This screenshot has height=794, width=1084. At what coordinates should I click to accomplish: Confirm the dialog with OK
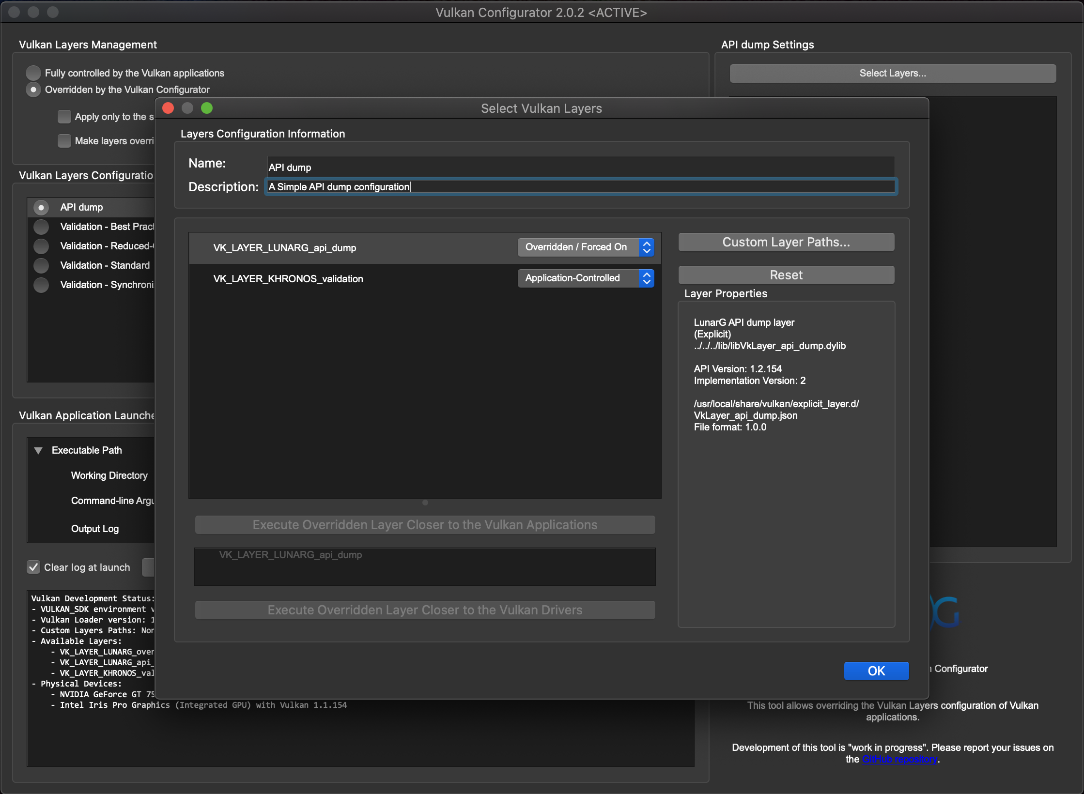(876, 671)
